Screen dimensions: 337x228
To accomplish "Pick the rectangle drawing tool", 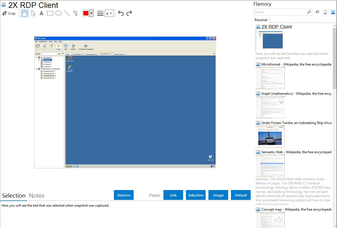I will click(50, 13).
